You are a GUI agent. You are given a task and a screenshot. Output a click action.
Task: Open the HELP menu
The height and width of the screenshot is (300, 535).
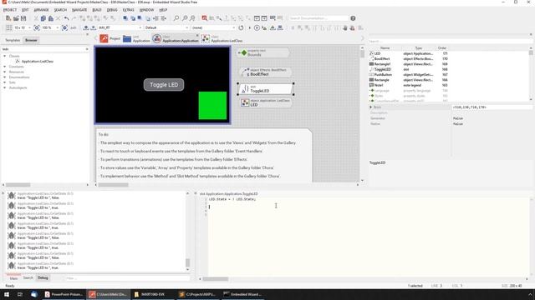point(163,10)
